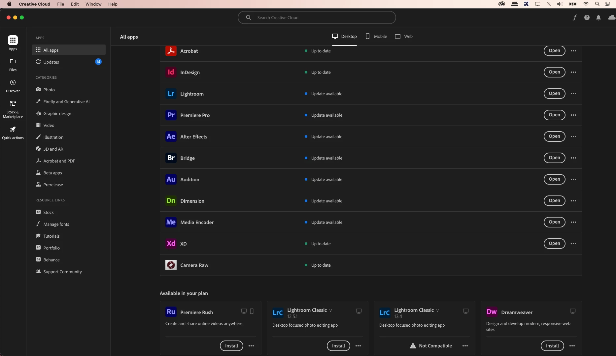Click the After Effects app icon
616x356 pixels.
(171, 136)
